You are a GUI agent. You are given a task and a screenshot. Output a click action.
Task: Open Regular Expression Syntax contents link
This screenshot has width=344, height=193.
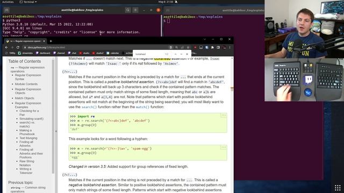pos(28,77)
